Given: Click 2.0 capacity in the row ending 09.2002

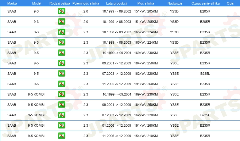Looking at the screenshot, I should coord(86,11).
